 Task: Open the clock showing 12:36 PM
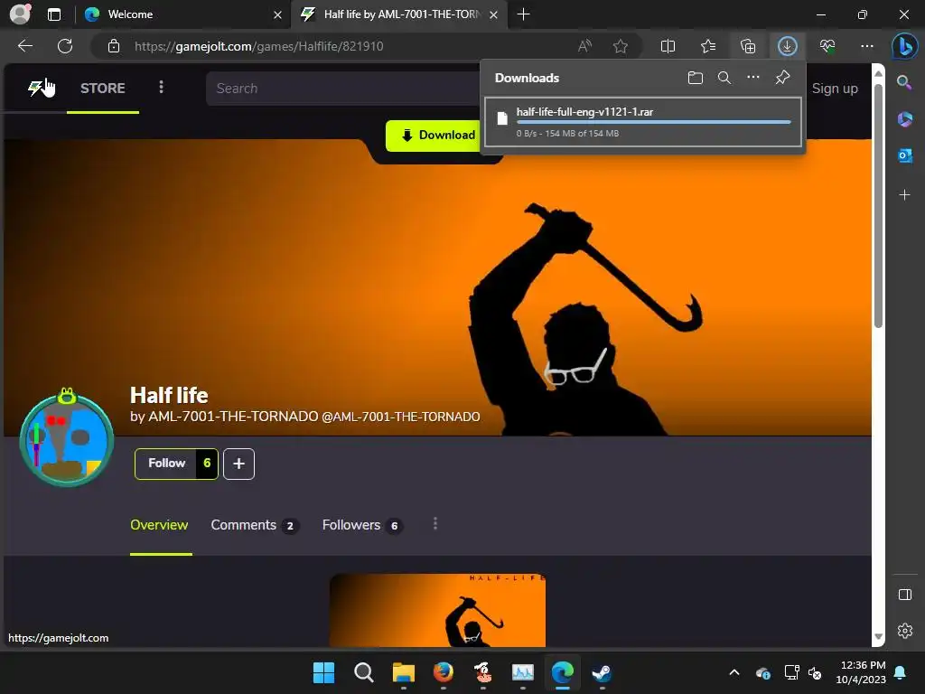[x=861, y=672]
